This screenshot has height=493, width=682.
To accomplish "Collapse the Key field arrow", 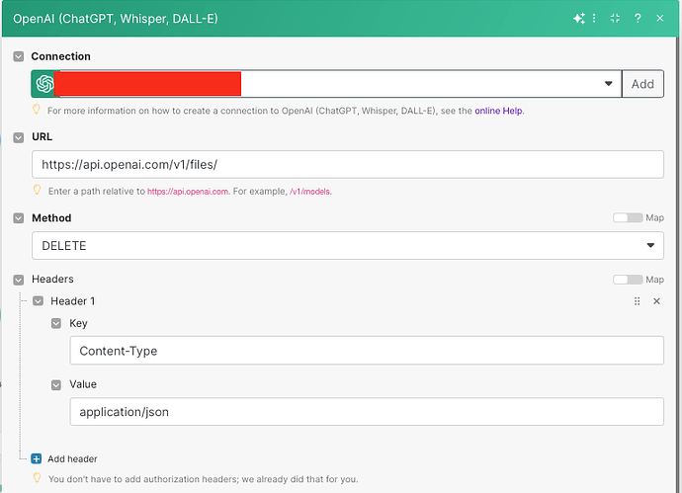I will (56, 323).
